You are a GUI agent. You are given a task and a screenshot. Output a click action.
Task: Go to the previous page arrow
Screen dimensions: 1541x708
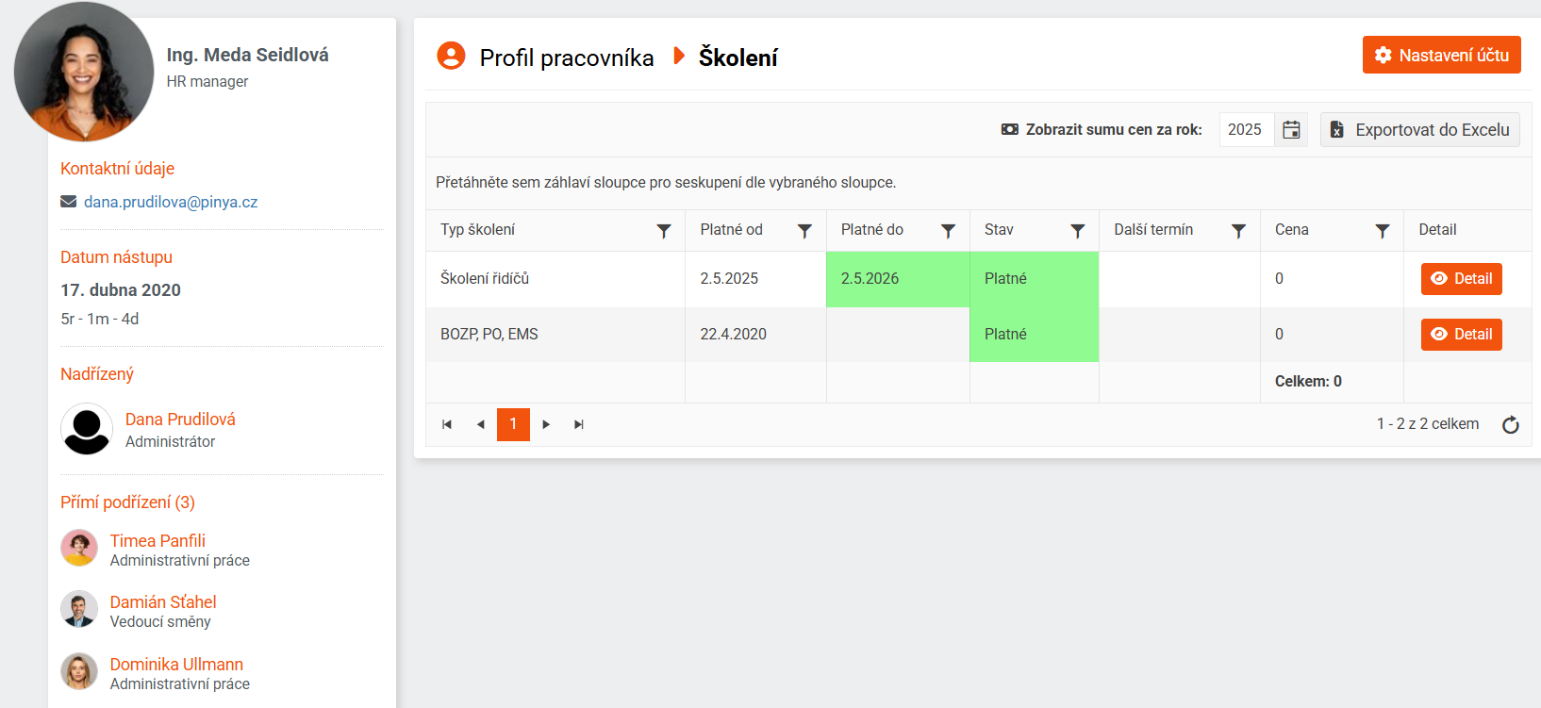(480, 424)
